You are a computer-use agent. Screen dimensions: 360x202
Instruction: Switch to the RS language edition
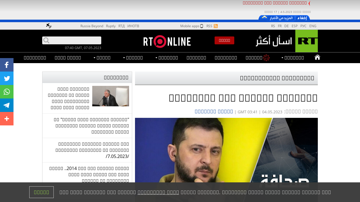pos(273,26)
